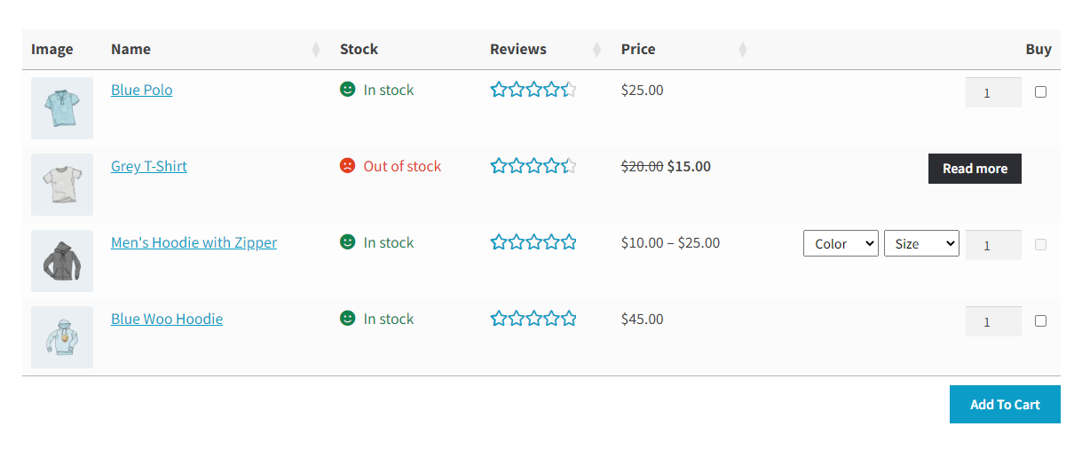Click the star rating for Men's Hoodie with Zipper
The image size is (1074, 466).
point(533,242)
